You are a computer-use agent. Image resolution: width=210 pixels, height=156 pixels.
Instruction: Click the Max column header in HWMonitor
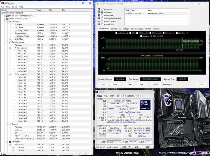tap(67, 10)
